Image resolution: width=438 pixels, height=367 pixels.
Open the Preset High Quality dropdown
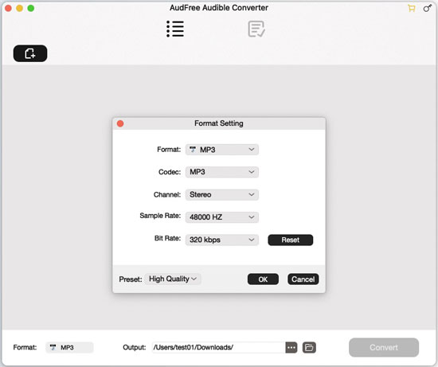173,279
